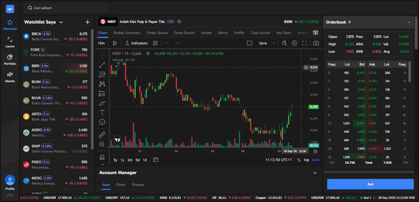Click the Beli buy button
Image resolution: width=419 pixels, height=202 pixels.
coord(370,184)
